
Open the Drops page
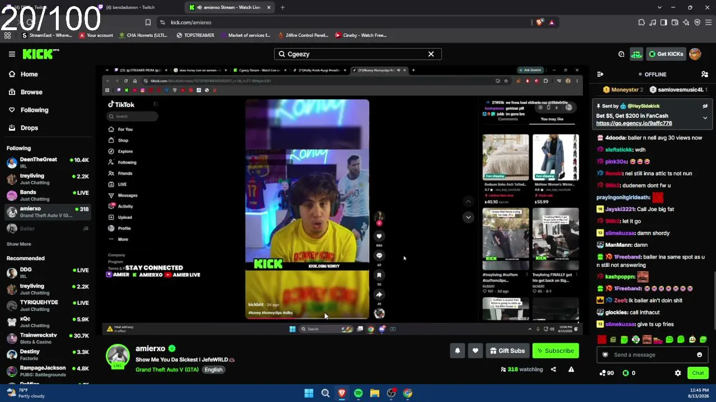29,128
